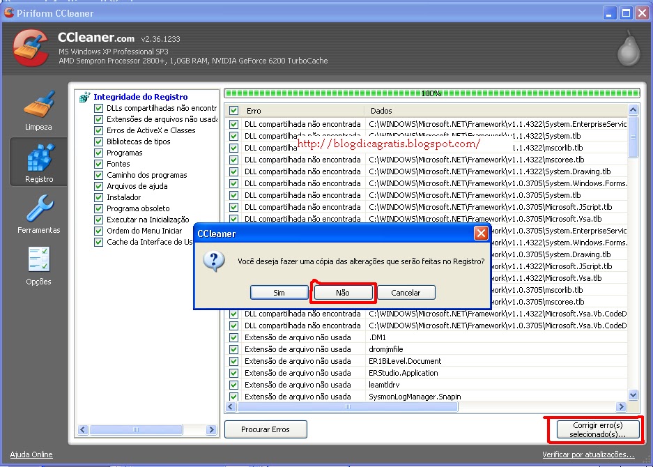Open the Opções settings section

38,266
